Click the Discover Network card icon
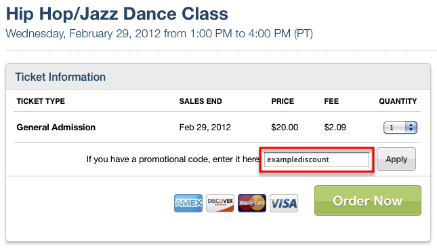The image size is (437, 249). pos(220,204)
